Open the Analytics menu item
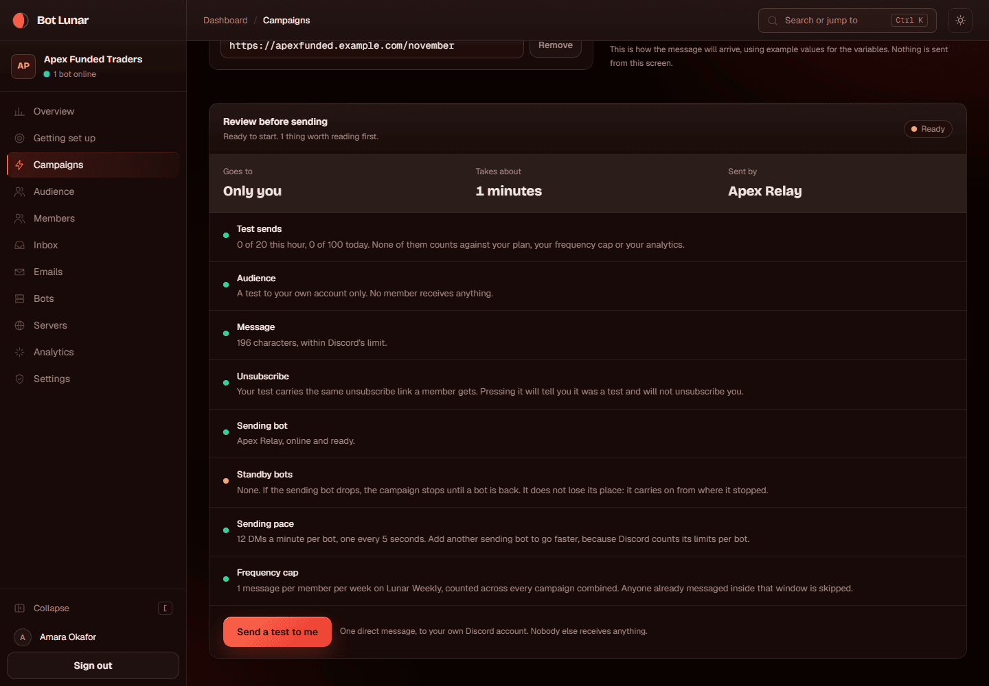This screenshot has width=989, height=686. pos(93,353)
